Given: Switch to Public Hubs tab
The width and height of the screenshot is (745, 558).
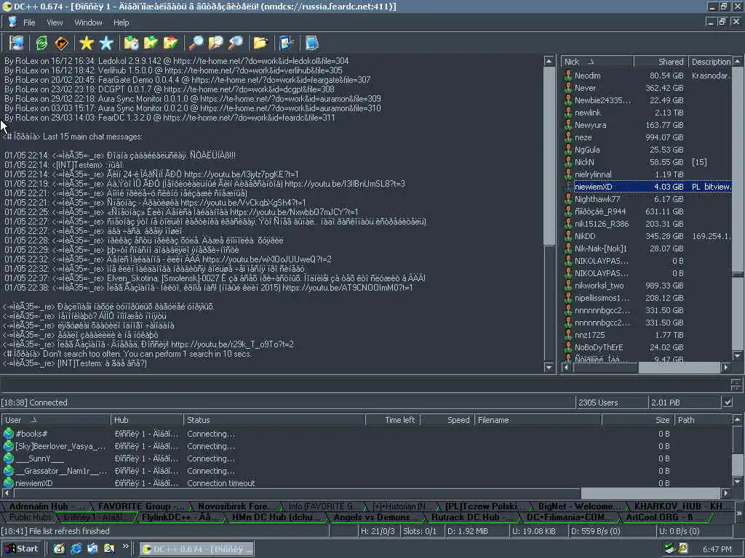Looking at the screenshot, I should 30,517.
